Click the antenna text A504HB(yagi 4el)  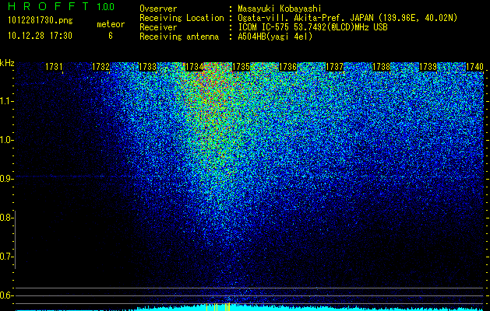click(275, 37)
